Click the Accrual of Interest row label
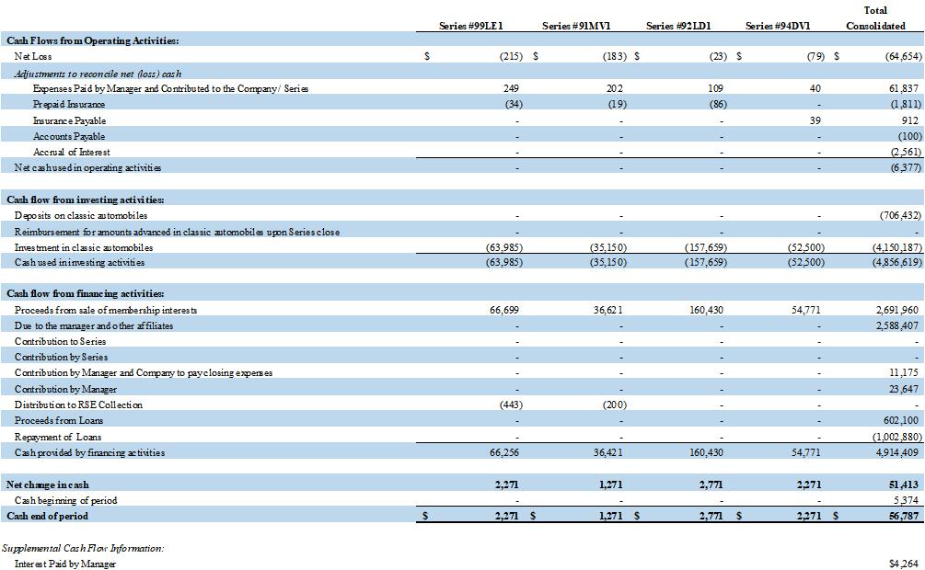Screen dimensions: 925x570 tap(71, 152)
